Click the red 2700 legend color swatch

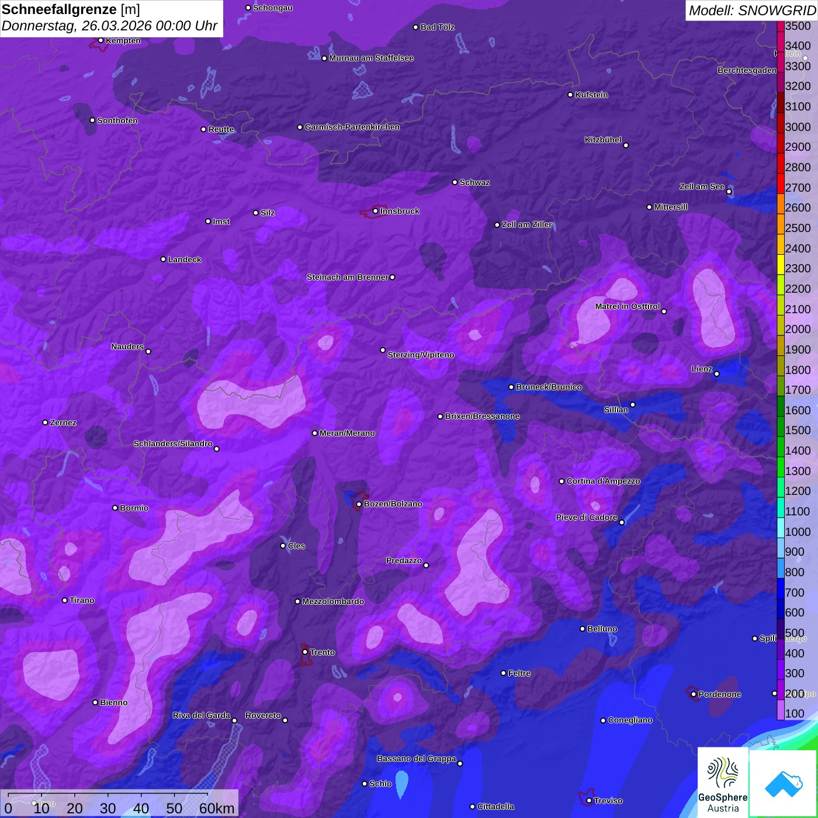tap(781, 183)
